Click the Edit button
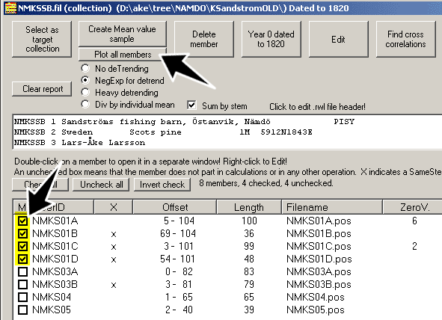 pos(338,39)
